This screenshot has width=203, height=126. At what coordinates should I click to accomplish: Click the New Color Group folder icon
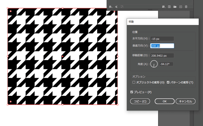175,7
